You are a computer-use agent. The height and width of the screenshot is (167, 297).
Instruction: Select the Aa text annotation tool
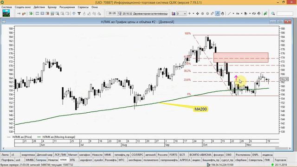click(238, 13)
